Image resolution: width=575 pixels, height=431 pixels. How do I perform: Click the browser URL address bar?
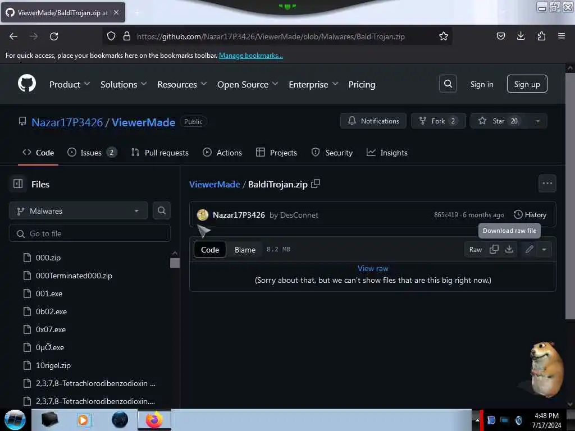(x=277, y=36)
